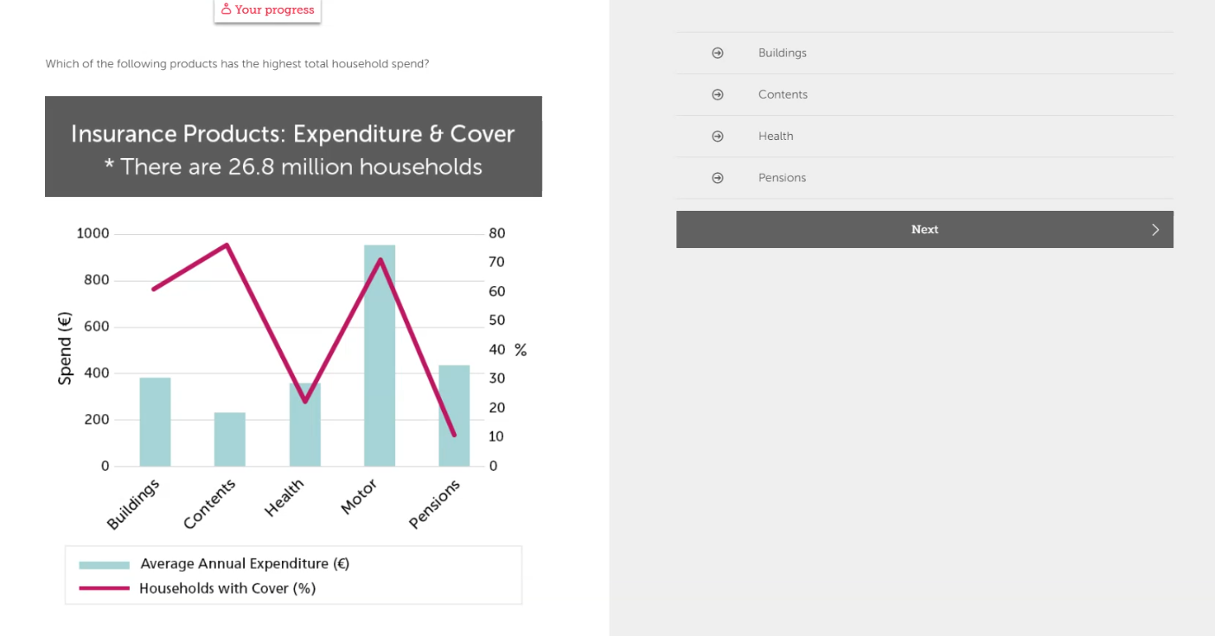This screenshot has width=1215, height=636.
Task: Click the % label on the right axis
Action: 521,350
